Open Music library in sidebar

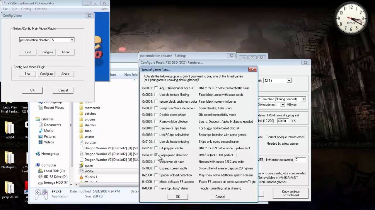pyautogui.click(x=48, y=131)
